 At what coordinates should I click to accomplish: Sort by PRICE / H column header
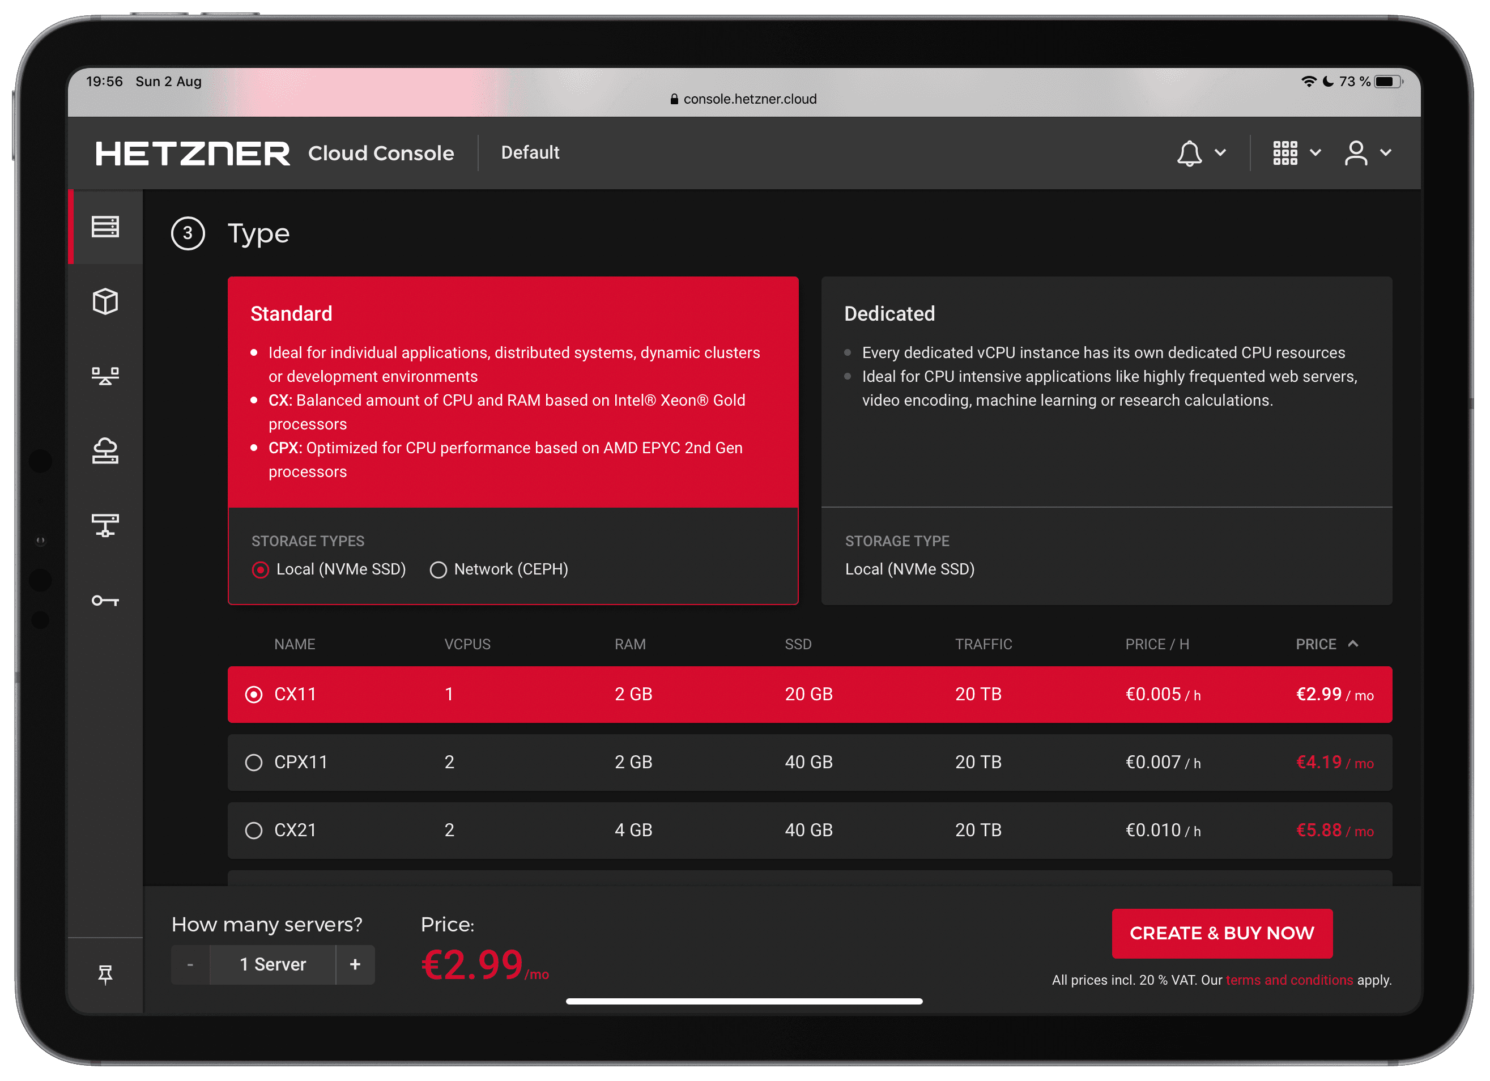1158,645
